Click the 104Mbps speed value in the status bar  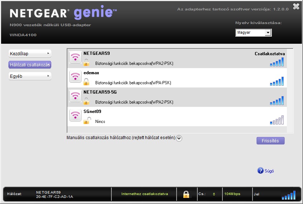pyautogui.click(x=232, y=194)
